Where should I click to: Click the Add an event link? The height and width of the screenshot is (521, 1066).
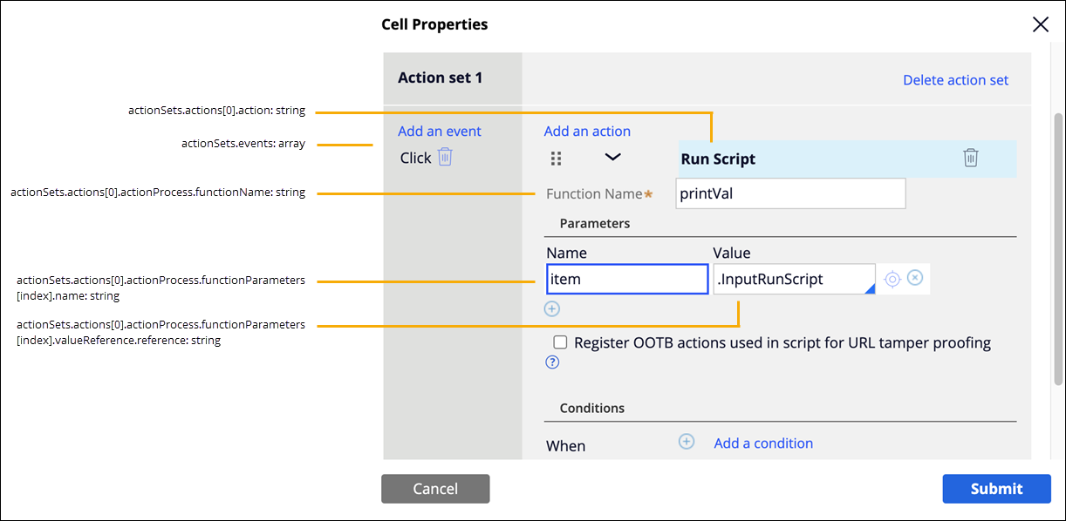[x=440, y=131]
